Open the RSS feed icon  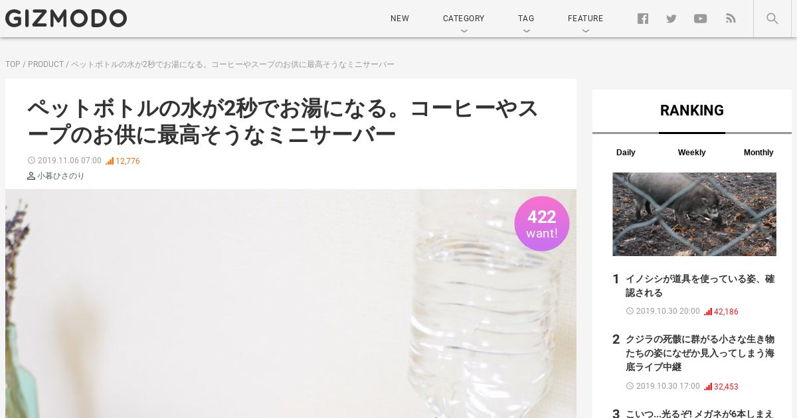pyautogui.click(x=731, y=19)
